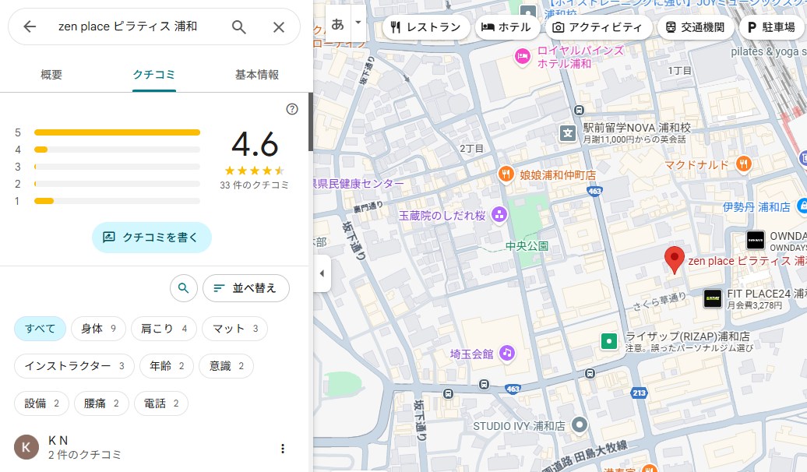This screenshot has width=807, height=472.
Task: Click the クチコミを書く button
Action: [x=152, y=238]
